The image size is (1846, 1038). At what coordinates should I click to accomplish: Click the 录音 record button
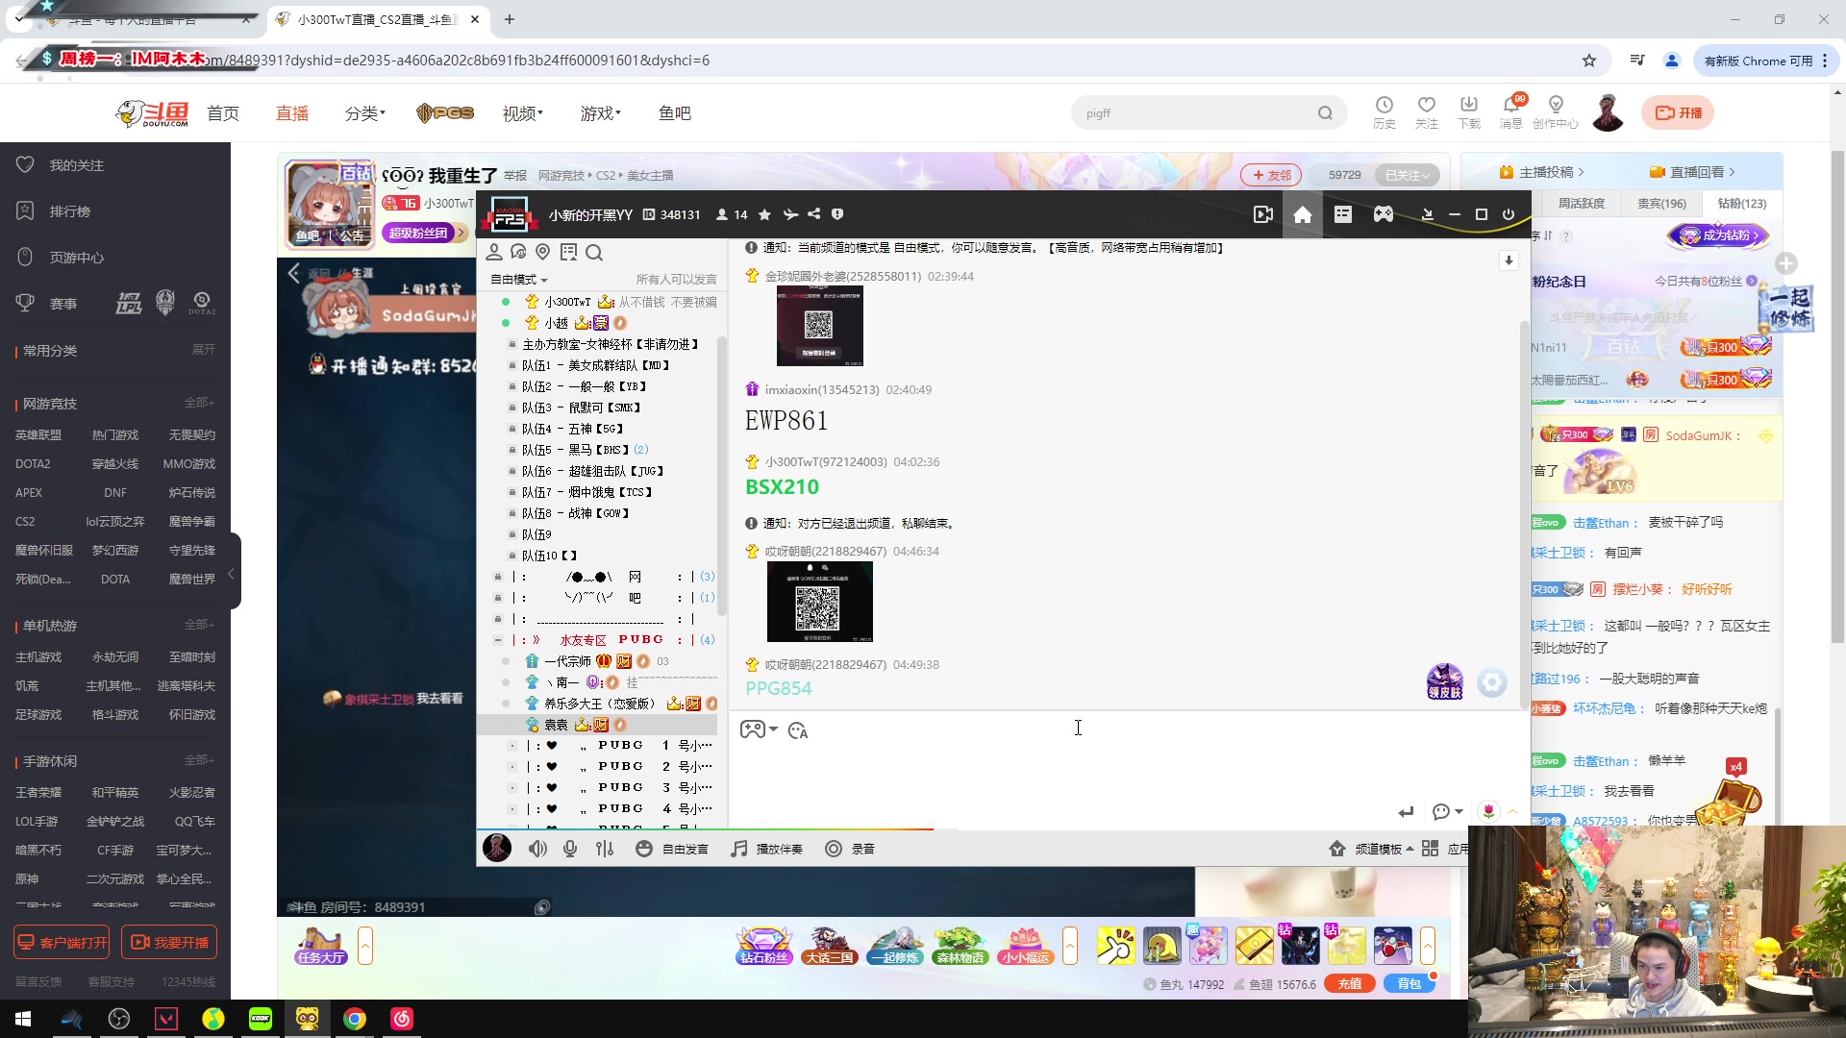[850, 849]
